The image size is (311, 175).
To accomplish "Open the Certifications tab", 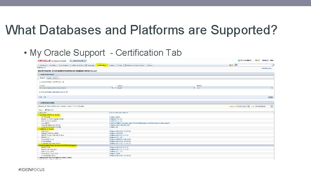I will coord(102,65).
